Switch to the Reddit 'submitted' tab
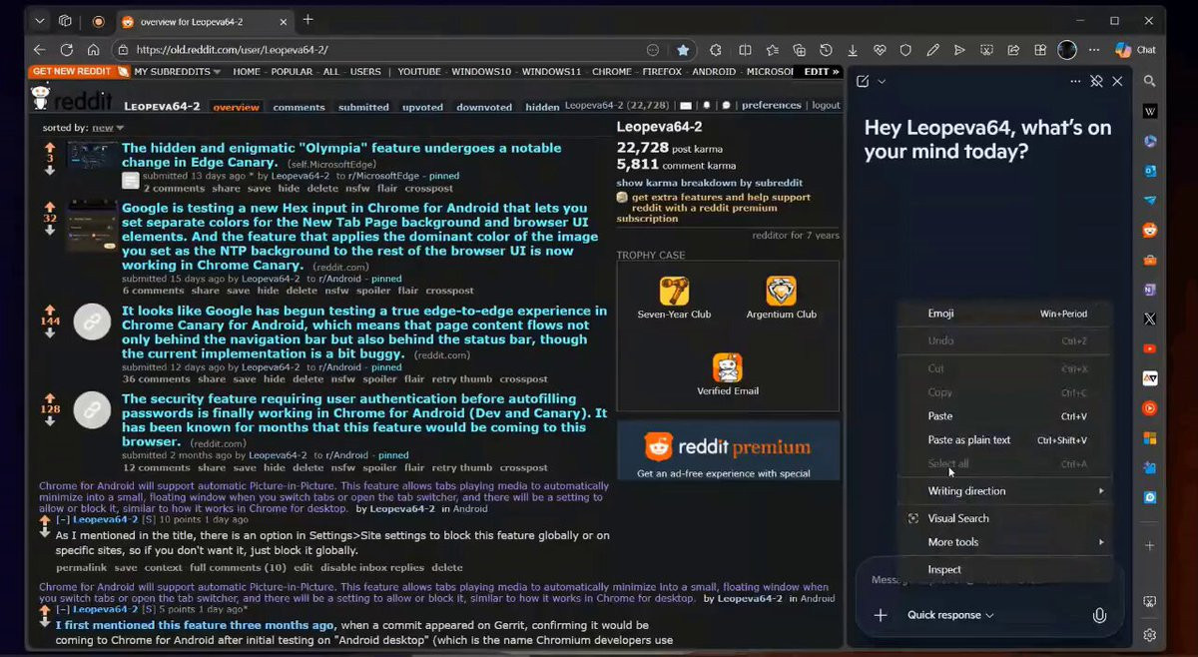Viewport: 1198px width, 657px height. (x=363, y=107)
